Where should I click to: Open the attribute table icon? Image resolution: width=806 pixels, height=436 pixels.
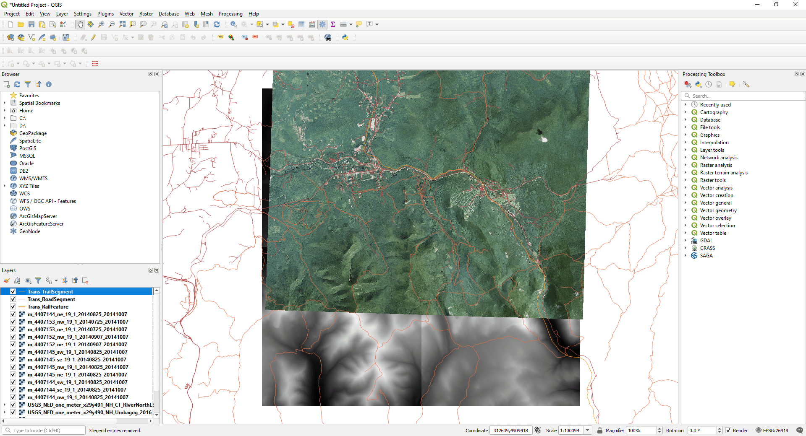tap(301, 24)
